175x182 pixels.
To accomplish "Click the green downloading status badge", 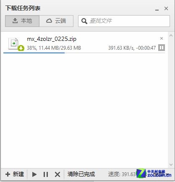I will (x=21, y=48).
